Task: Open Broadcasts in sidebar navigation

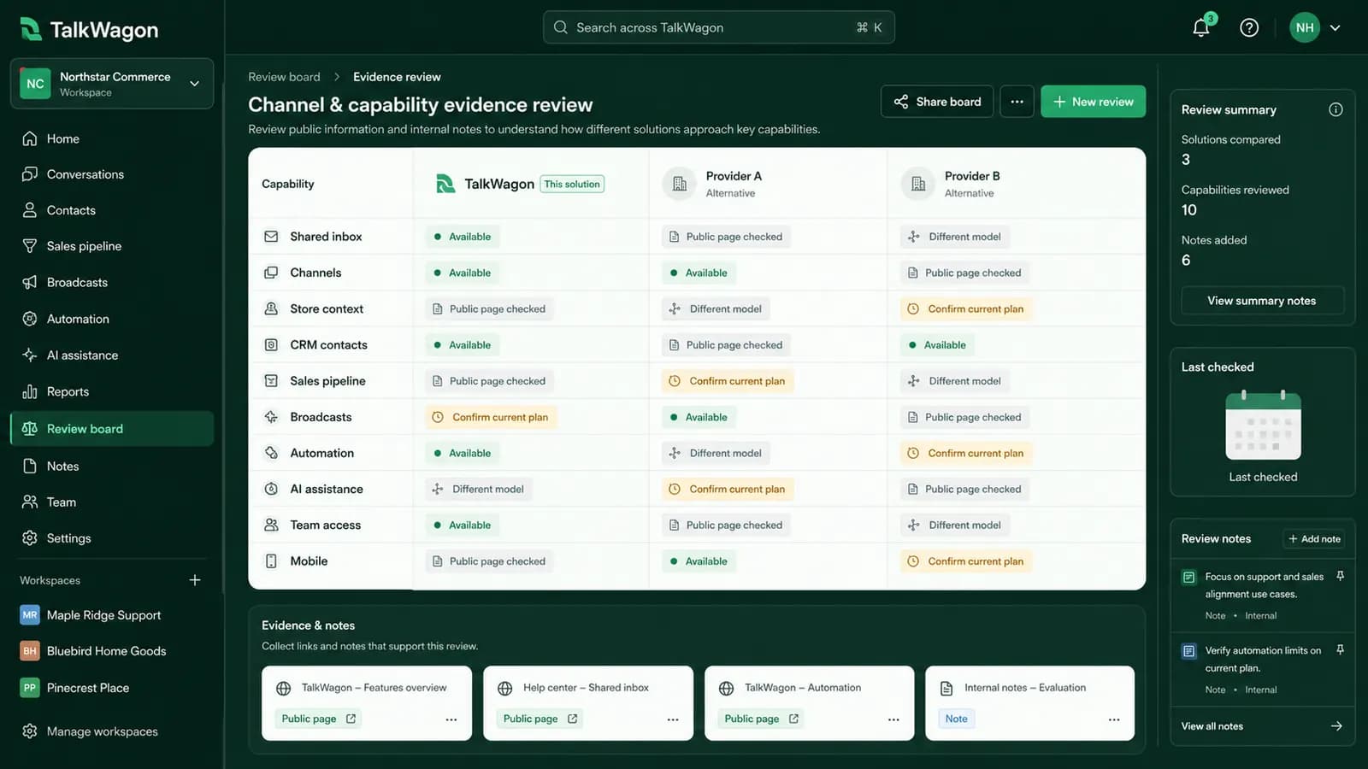Action: click(x=112, y=282)
